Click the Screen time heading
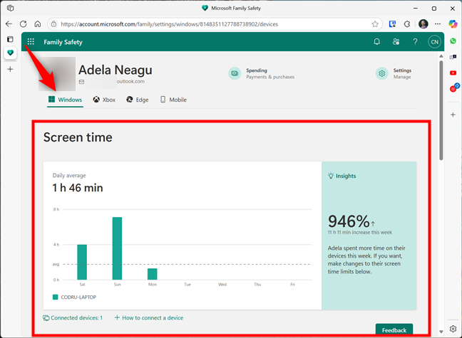This screenshot has height=338, width=462. click(x=78, y=137)
